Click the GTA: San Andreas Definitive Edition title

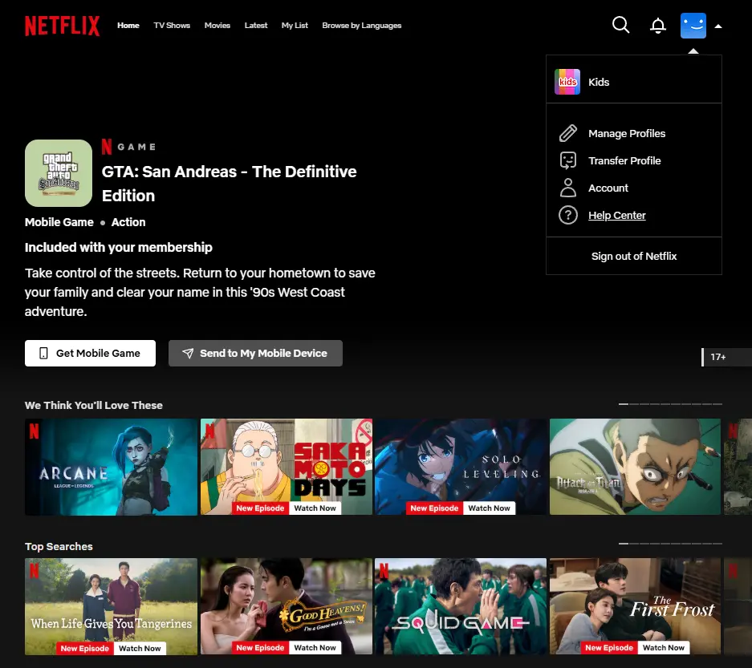(x=230, y=184)
